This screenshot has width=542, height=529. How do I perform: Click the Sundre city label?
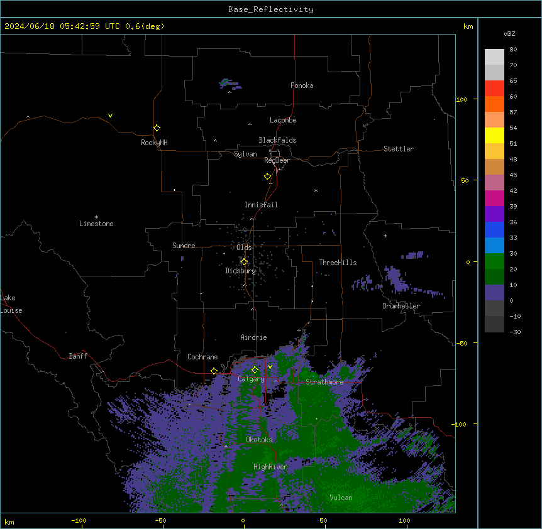(184, 246)
